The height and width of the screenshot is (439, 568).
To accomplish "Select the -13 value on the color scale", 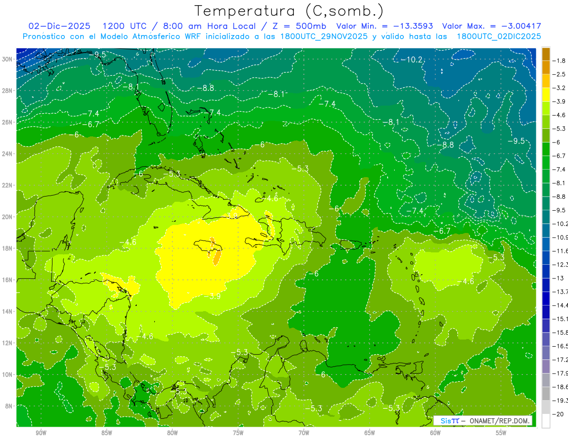I will (559, 278).
